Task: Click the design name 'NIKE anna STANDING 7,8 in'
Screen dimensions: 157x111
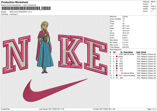Action: [x=21, y=12]
